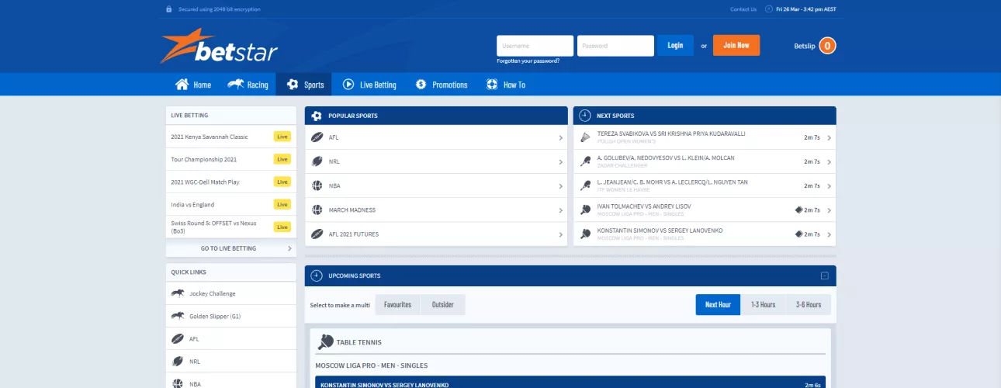Viewport: 1001px width, 388px height.
Task: Open Tour Championship 2021 live event
Action: 231,159
